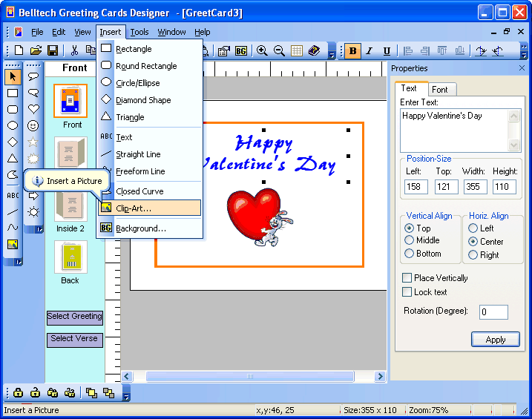Select Middle vertical alignment
The image size is (532, 419).
pyautogui.click(x=409, y=240)
